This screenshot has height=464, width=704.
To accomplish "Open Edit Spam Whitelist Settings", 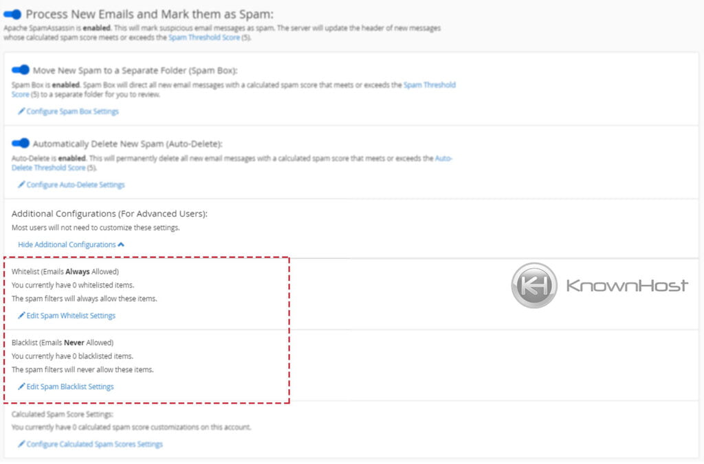I will click(67, 316).
